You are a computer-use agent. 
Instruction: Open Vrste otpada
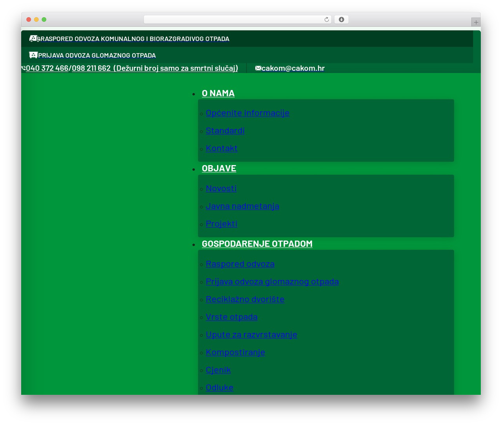pyautogui.click(x=232, y=317)
